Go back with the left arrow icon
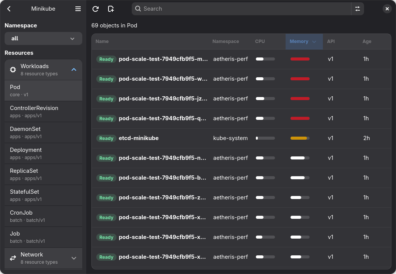 [x=9, y=9]
